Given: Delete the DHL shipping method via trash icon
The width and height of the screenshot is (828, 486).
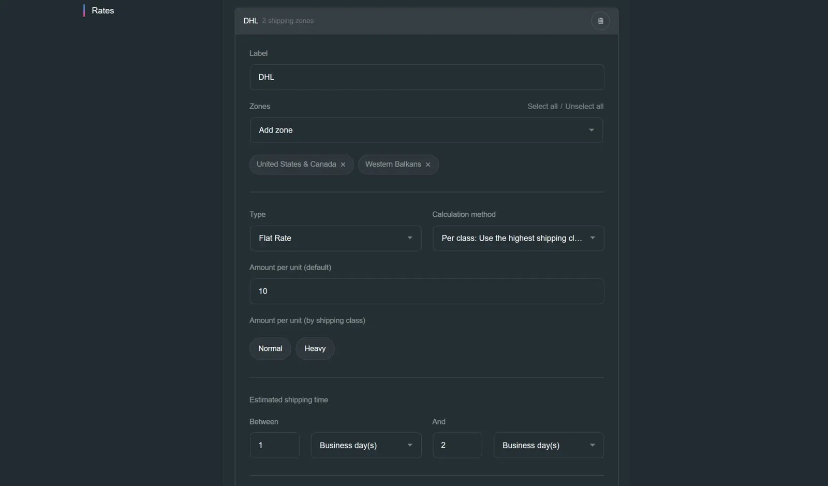Looking at the screenshot, I should [x=600, y=21].
